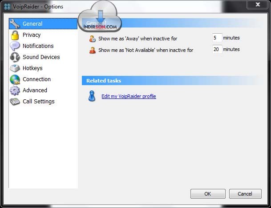Click the "Show me as 'Not Available' when inactive for" label
This screenshot has height=208, width=271.
[x=146, y=50]
